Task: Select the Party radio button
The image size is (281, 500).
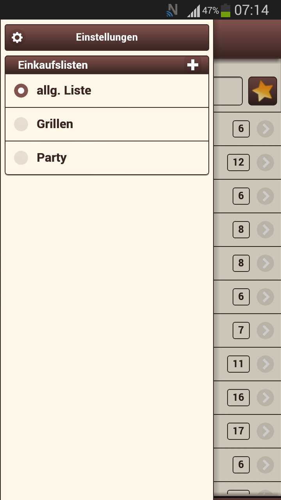Action: click(x=21, y=158)
